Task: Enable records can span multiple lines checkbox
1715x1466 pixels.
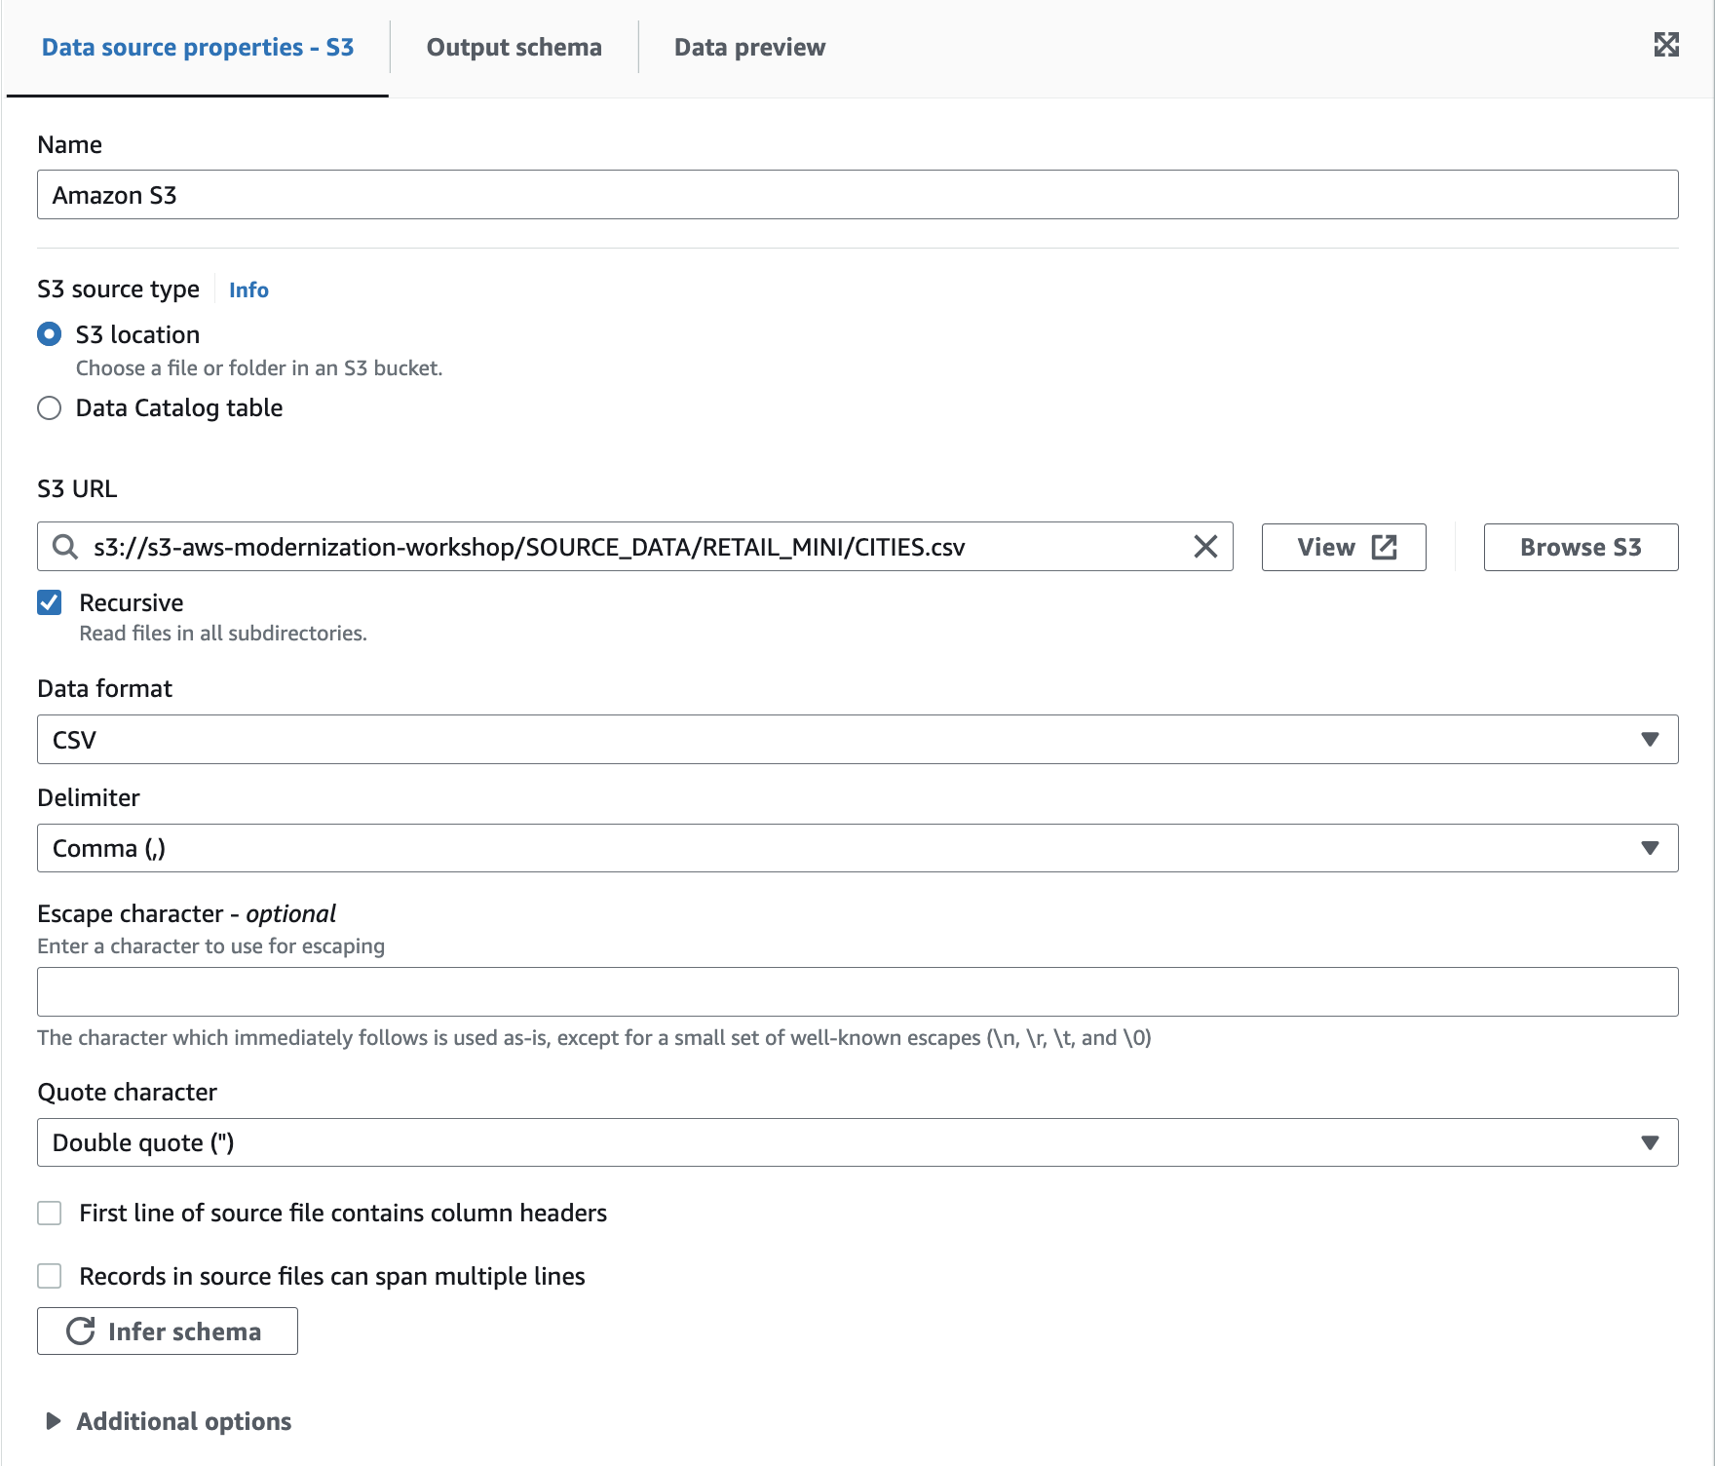Action: point(50,1276)
